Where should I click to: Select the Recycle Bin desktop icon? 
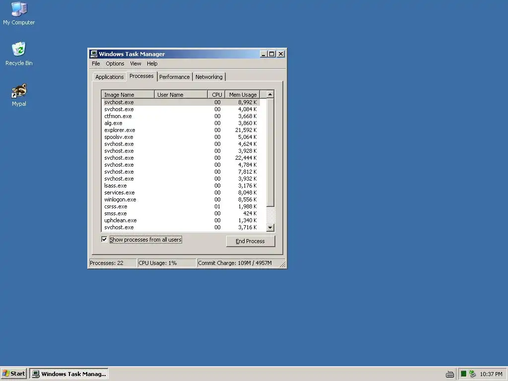(x=19, y=54)
